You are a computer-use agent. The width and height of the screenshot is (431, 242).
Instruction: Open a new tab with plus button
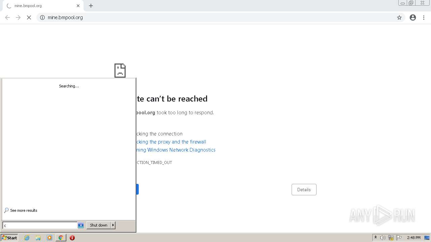coord(91,6)
